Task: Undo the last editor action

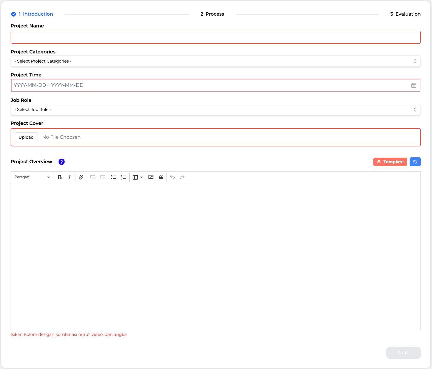Action: [x=172, y=177]
